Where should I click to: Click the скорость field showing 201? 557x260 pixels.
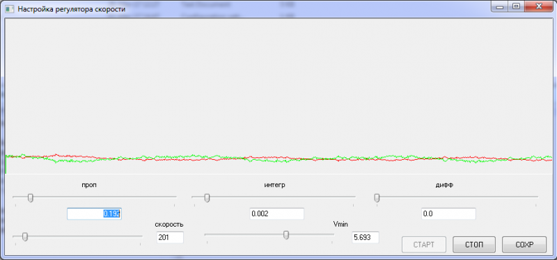[x=170, y=237]
